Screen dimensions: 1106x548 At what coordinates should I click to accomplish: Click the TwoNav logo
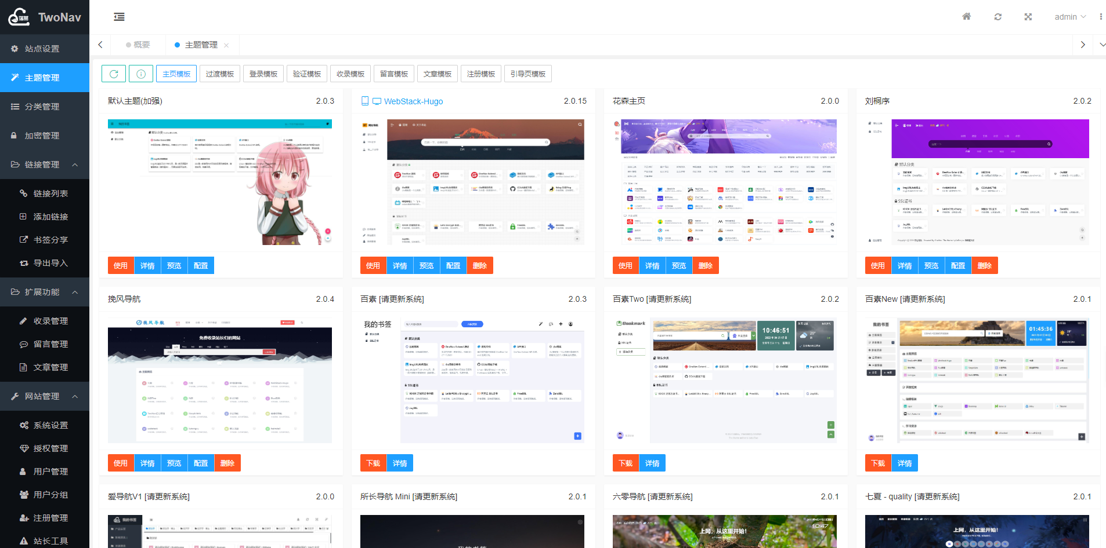tap(45, 17)
